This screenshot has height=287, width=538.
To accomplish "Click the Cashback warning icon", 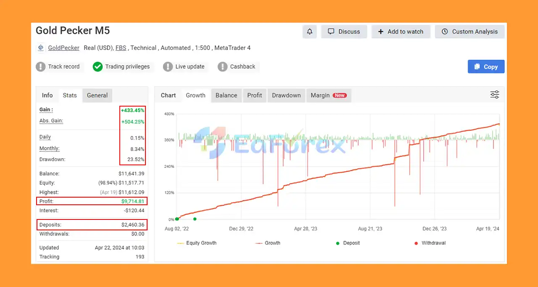I will tap(222, 67).
